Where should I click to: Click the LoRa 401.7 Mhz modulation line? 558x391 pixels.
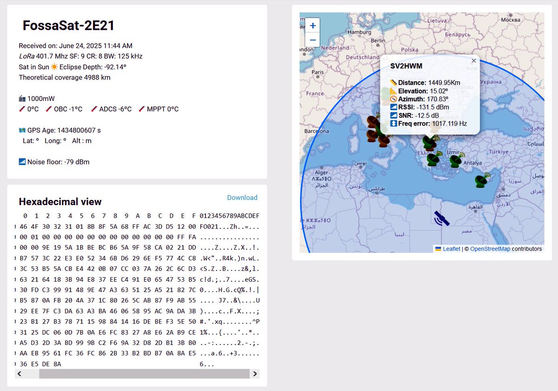(80, 56)
